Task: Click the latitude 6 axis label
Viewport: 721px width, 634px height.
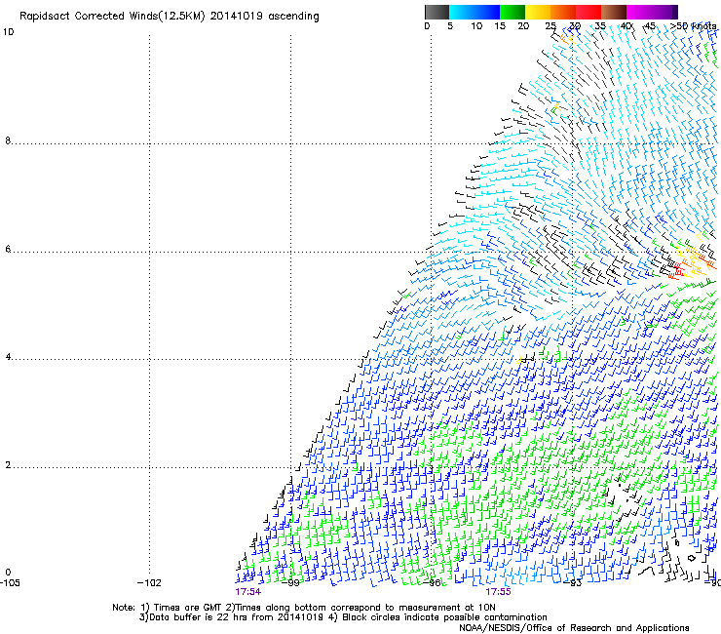Action: (8, 249)
